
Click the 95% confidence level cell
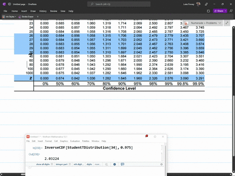pyautogui.click(x=138, y=84)
